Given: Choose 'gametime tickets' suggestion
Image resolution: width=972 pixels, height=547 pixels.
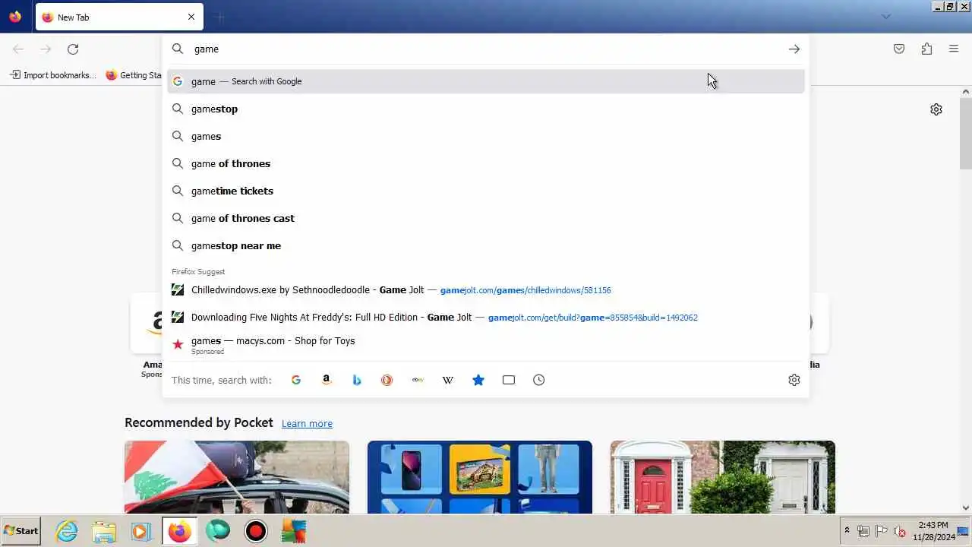Looking at the screenshot, I should pos(486,191).
